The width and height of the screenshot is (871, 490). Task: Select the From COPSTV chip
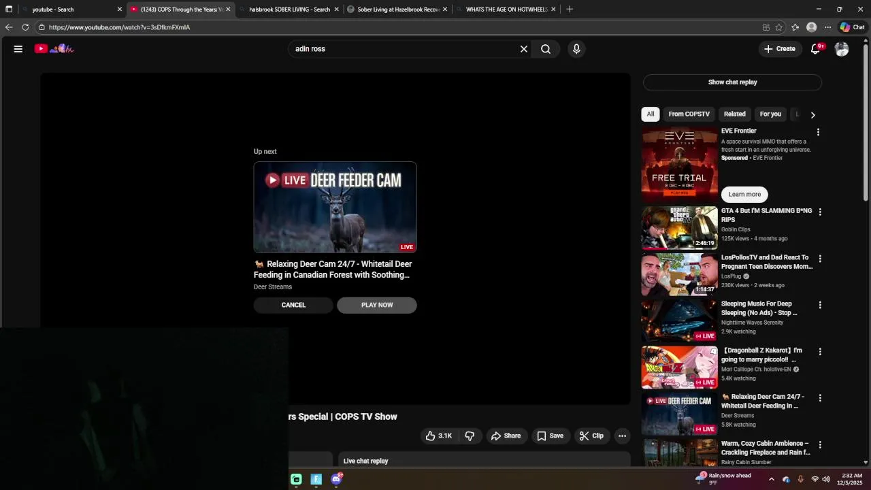click(689, 114)
